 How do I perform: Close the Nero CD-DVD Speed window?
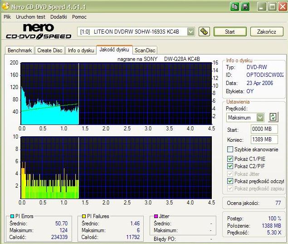point(283,7)
